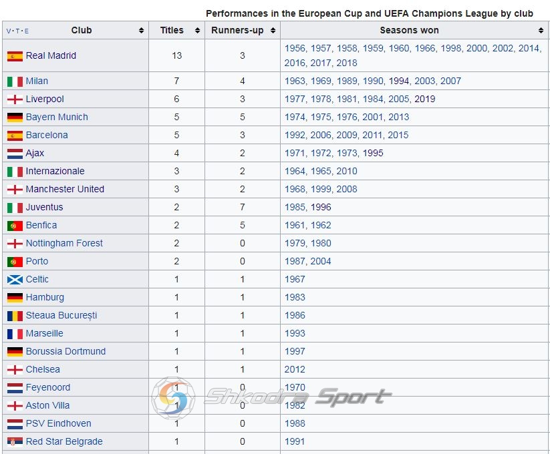Screen dimensions: 550x454
Task: Sort by Seasons won column arrows
Action: tap(541, 31)
